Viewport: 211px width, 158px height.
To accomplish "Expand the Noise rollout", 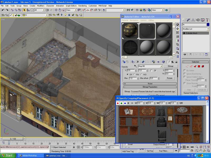I will click(x=150, y=83).
